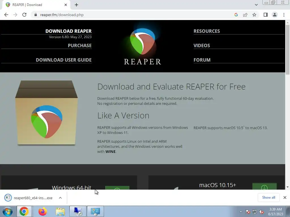Click the browser back arrow
The height and width of the screenshot is (217, 290).
click(x=6, y=15)
